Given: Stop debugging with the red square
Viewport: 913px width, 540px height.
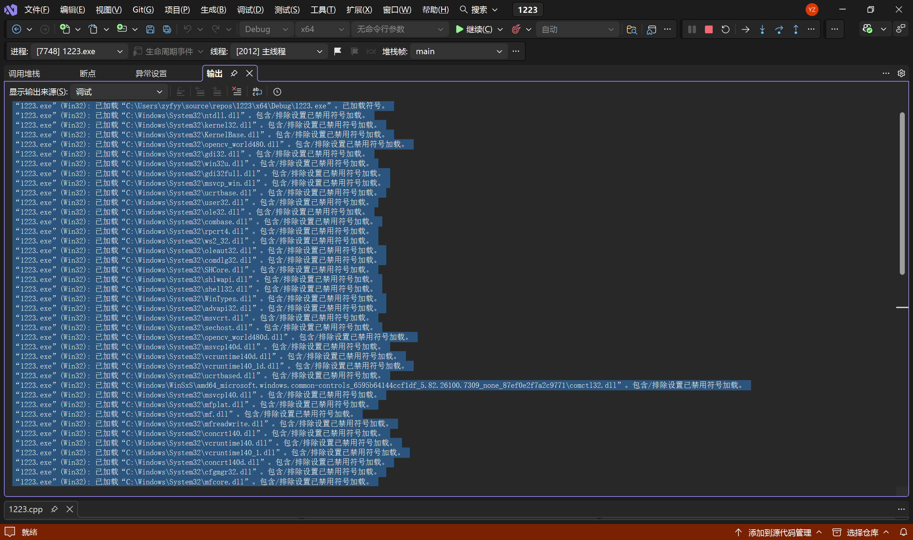Looking at the screenshot, I should click(708, 30).
